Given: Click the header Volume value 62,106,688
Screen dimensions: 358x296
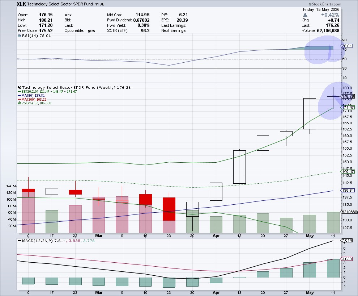Looking at the screenshot, I should coord(328,30).
